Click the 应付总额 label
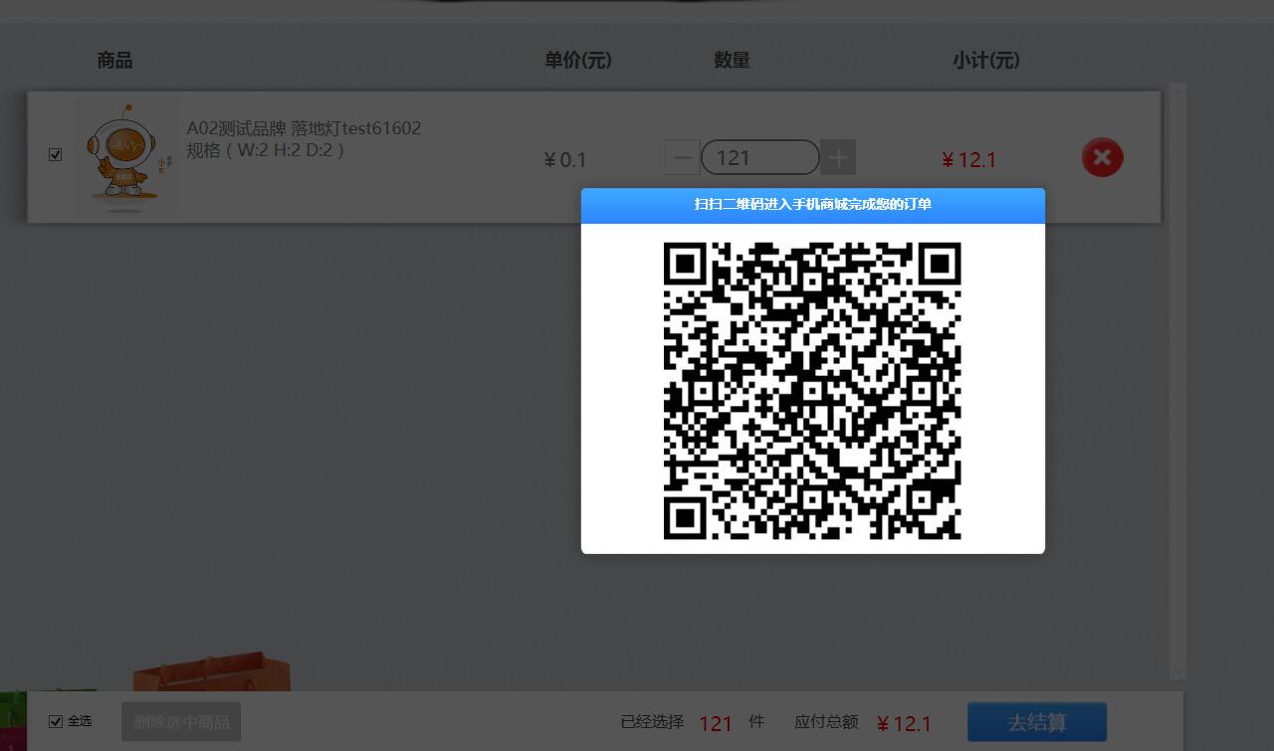This screenshot has height=751, width=1274. pos(826,721)
